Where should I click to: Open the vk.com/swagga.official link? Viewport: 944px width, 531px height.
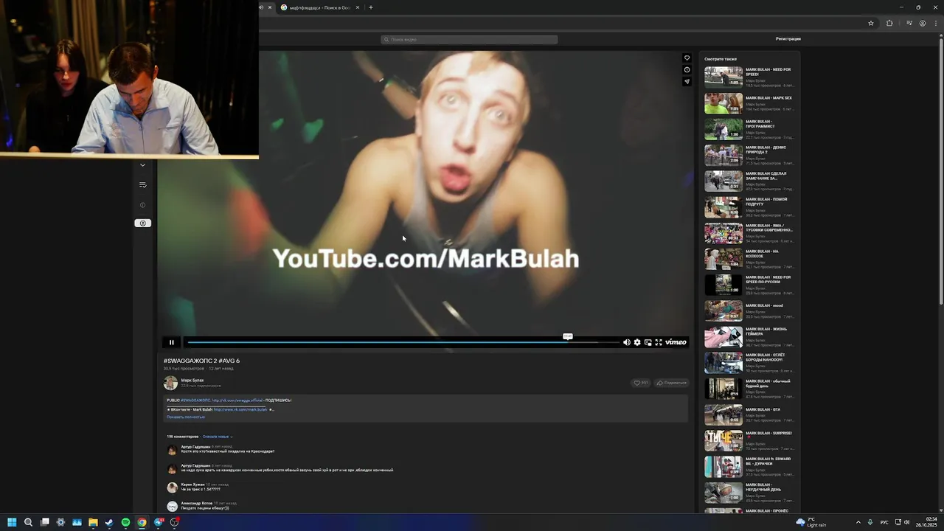[x=237, y=400]
